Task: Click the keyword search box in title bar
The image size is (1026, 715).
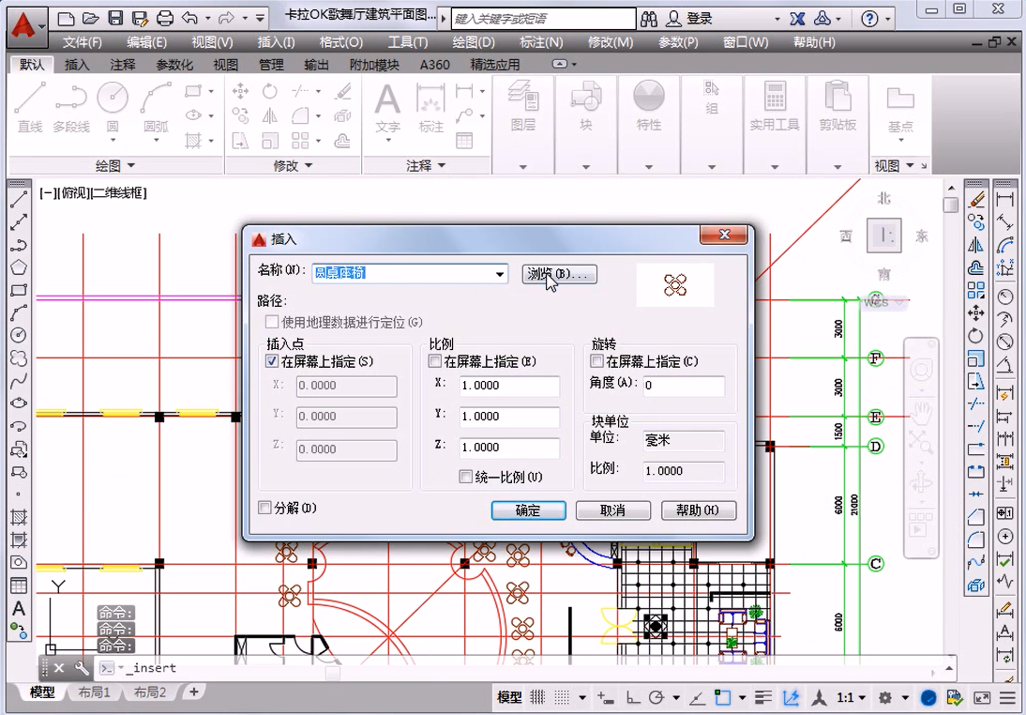Action: (x=543, y=19)
